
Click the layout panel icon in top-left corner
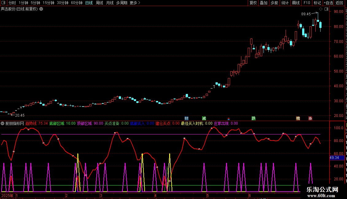point(3,3)
